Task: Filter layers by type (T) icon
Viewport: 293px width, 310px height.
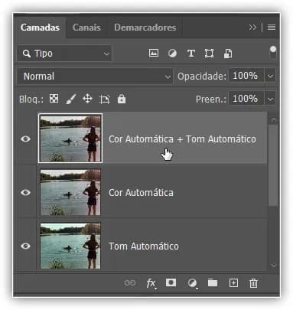Action: coord(191,54)
